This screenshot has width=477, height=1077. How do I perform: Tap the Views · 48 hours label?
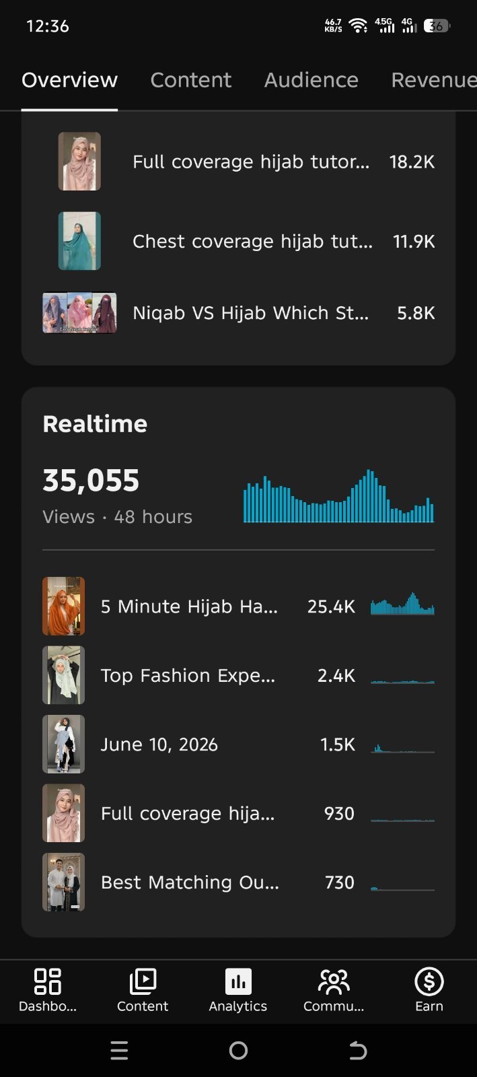pos(117,517)
